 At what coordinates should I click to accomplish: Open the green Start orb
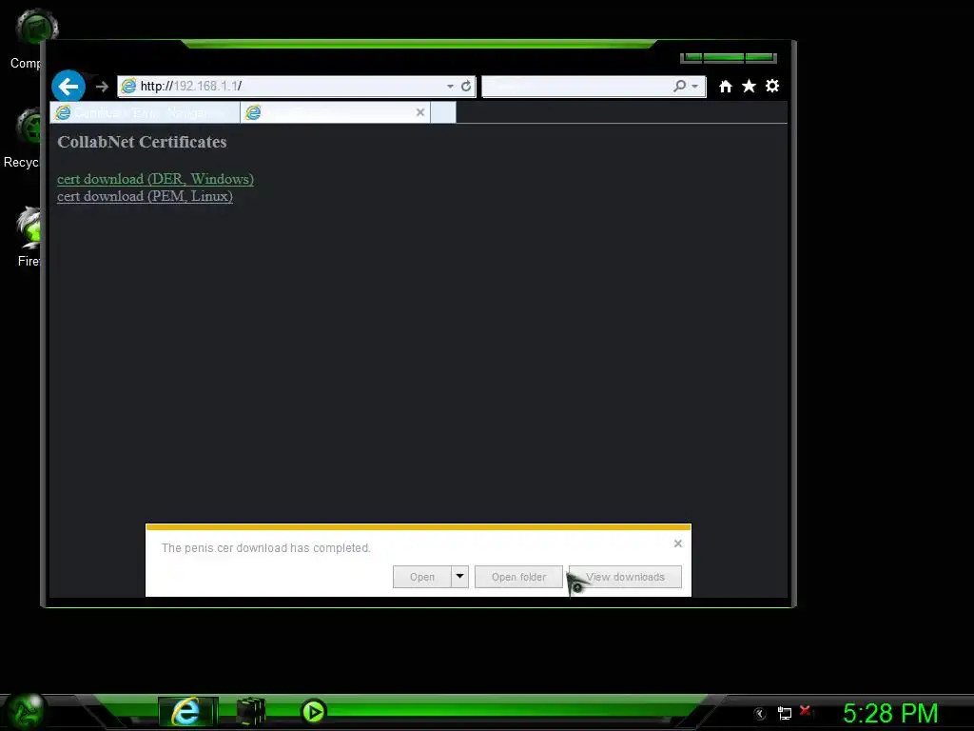25,712
